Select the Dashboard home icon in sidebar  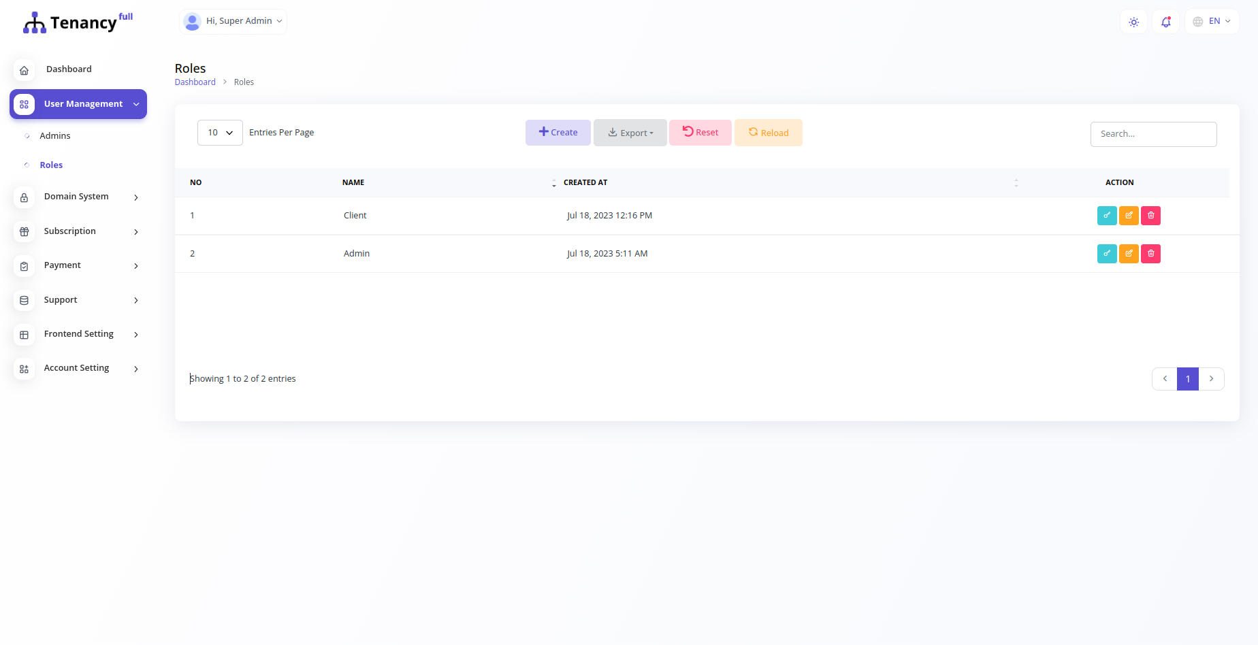24,70
